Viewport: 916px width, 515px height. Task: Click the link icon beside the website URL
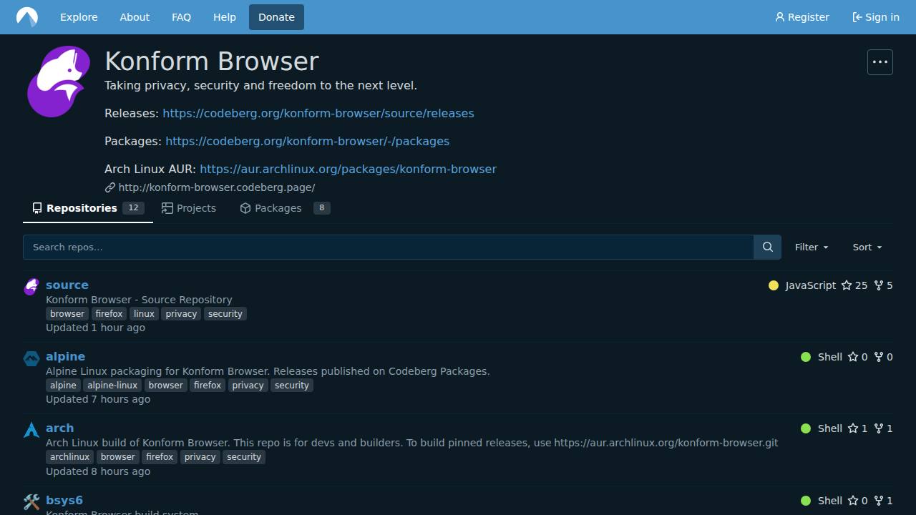(110, 187)
